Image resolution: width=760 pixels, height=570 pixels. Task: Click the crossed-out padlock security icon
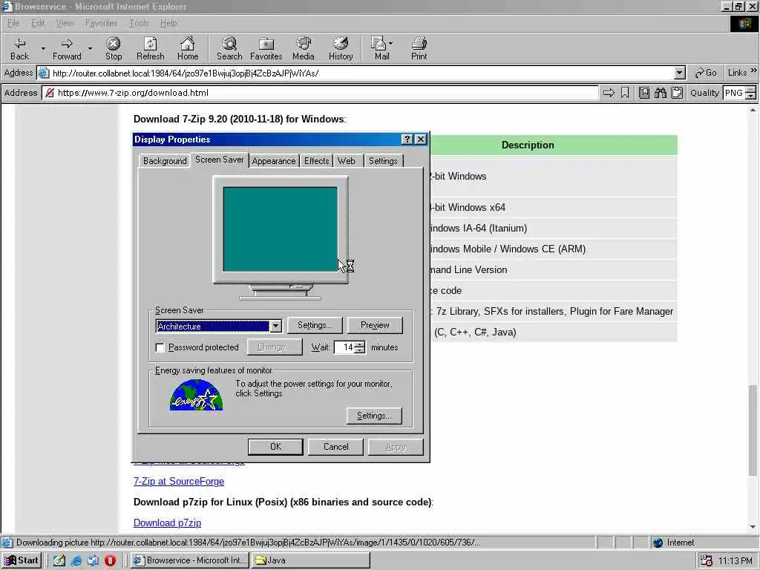coord(50,93)
